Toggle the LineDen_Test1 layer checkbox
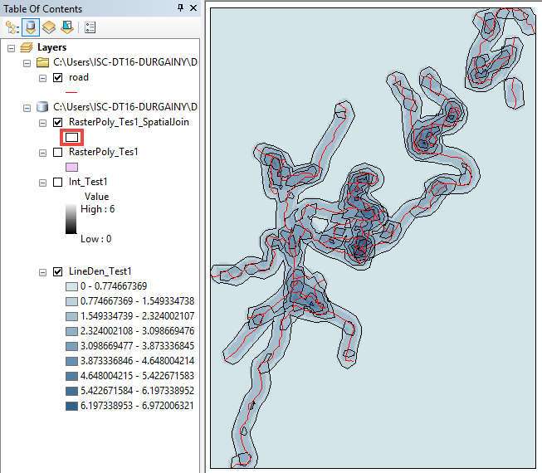 58,272
